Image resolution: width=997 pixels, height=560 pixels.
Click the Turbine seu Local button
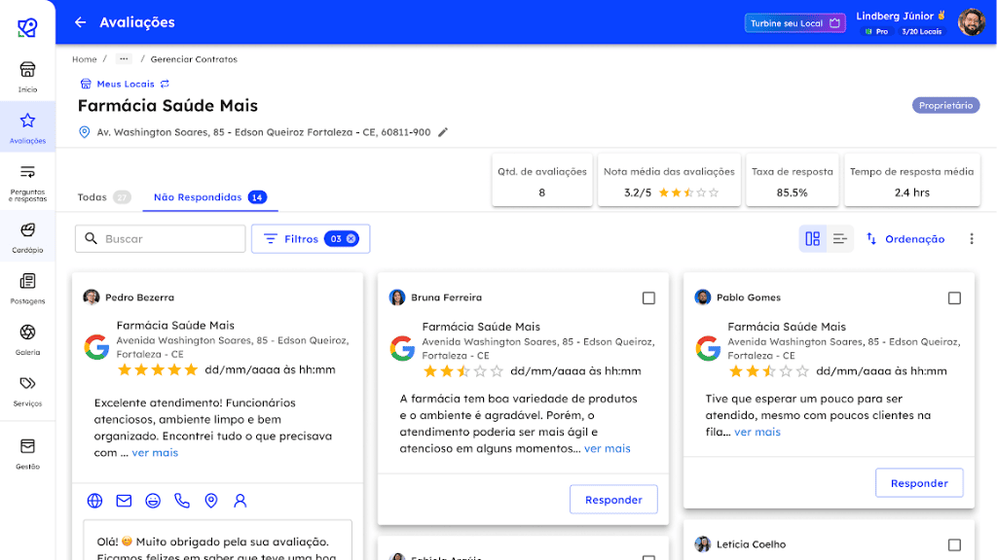tap(794, 23)
